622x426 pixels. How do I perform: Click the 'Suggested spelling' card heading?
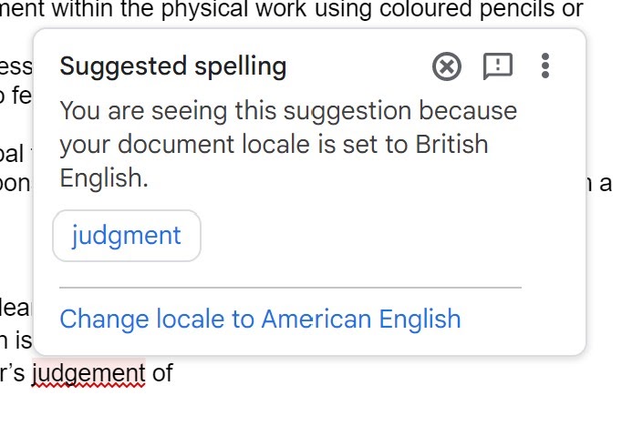pyautogui.click(x=173, y=66)
